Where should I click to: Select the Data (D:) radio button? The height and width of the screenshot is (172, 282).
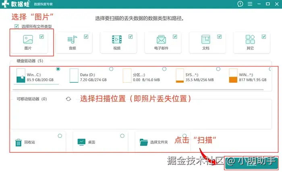point(111,69)
